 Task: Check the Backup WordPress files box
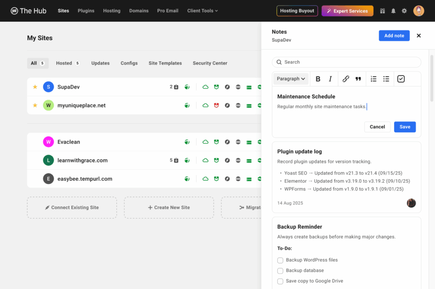tap(280, 260)
